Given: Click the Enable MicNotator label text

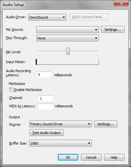Looking at the screenshot, I should 28,90.
